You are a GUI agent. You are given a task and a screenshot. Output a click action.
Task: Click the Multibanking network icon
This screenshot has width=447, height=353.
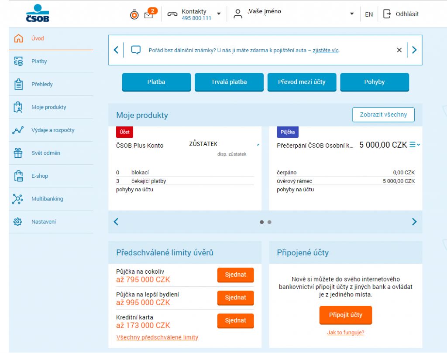17,199
